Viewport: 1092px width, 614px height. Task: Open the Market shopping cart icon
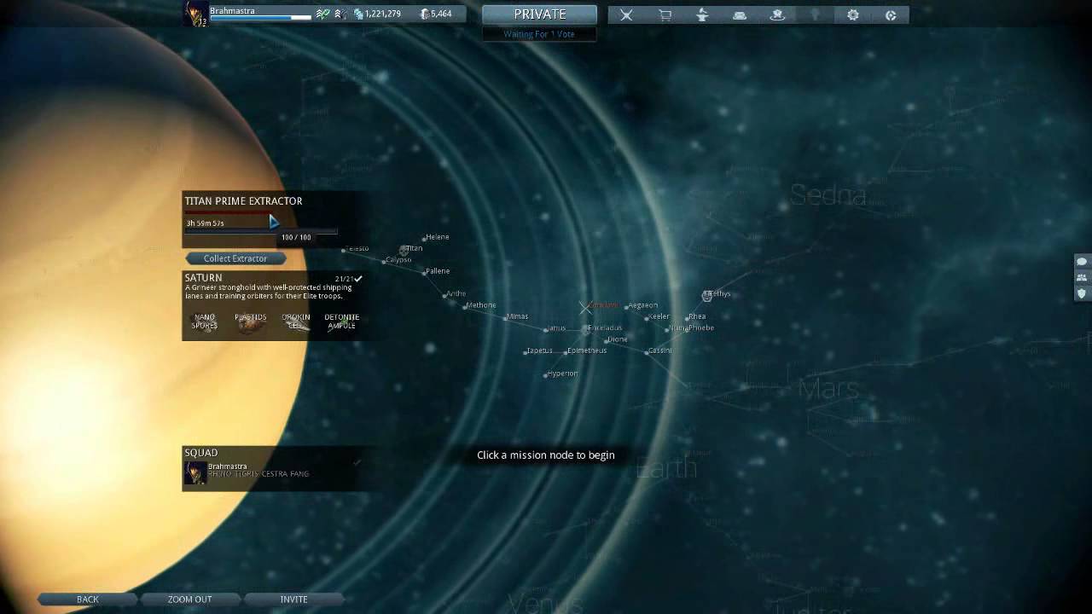point(665,14)
